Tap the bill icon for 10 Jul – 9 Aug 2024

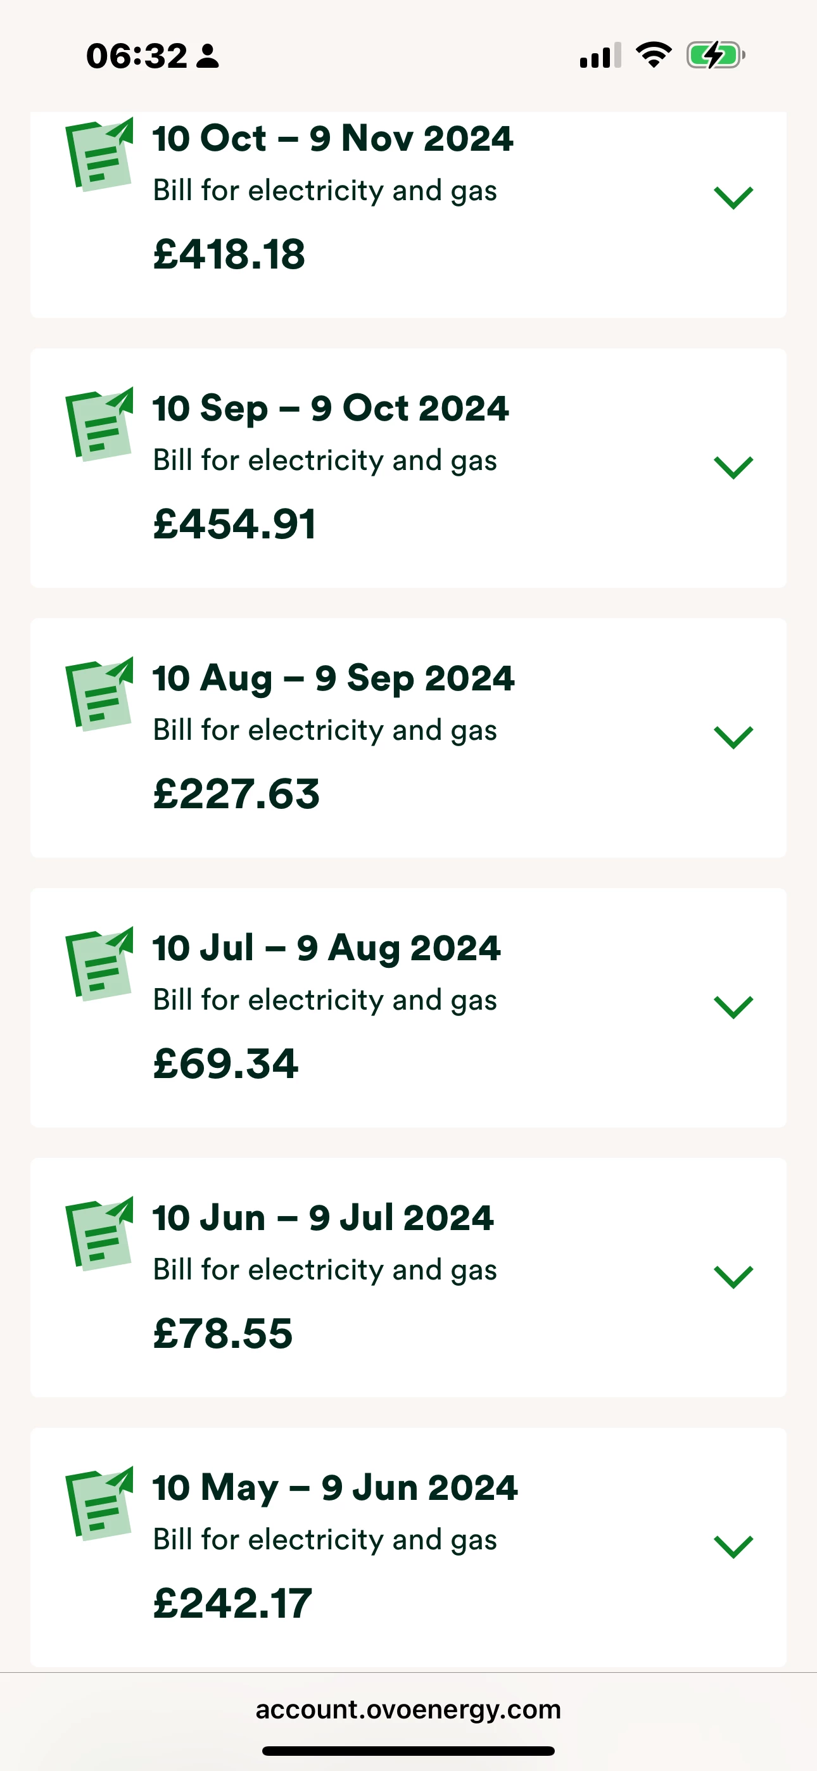(99, 964)
